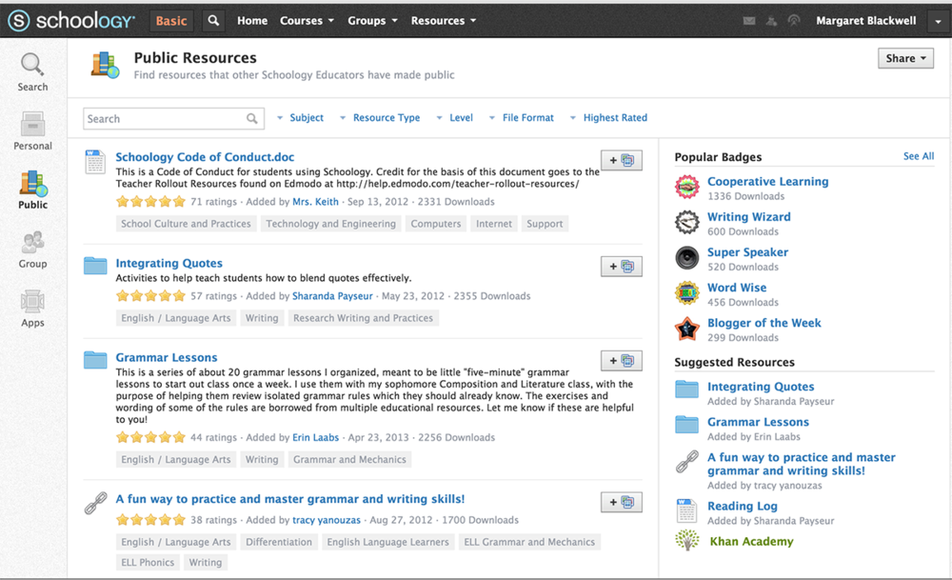Viewport: 952px width, 580px height.
Task: Go to Home in the navigation bar
Action: coord(252,21)
